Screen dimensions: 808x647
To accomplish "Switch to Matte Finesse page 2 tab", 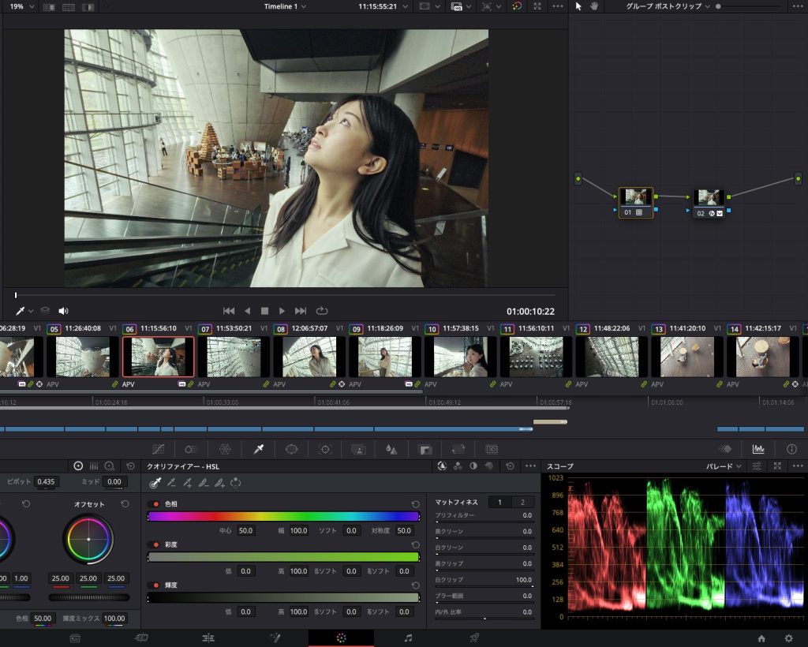I will pos(522,502).
